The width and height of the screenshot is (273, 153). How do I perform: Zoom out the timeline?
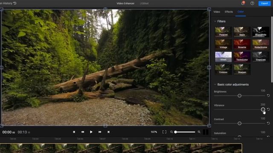pyautogui.click(x=171, y=132)
